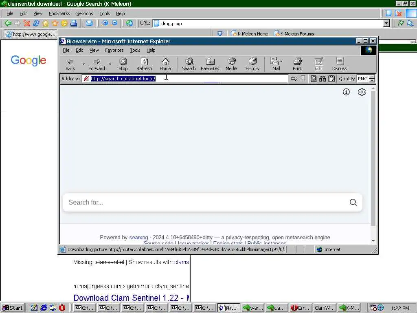
Task: Open K-Meleon Bookmarks menu
Action: tap(59, 13)
